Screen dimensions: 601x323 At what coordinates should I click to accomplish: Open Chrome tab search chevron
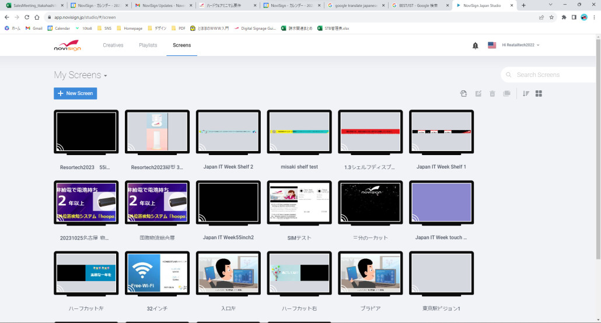550,5
